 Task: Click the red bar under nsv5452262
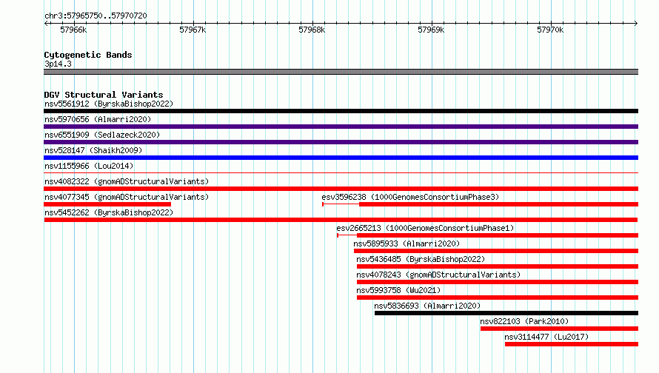[341, 220]
